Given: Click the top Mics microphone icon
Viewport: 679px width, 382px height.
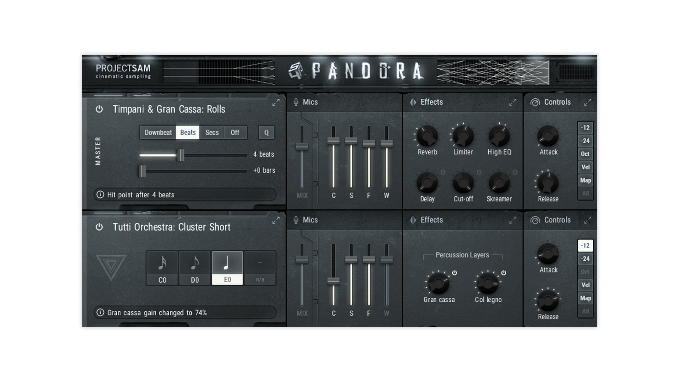Looking at the screenshot, I should coord(296,102).
